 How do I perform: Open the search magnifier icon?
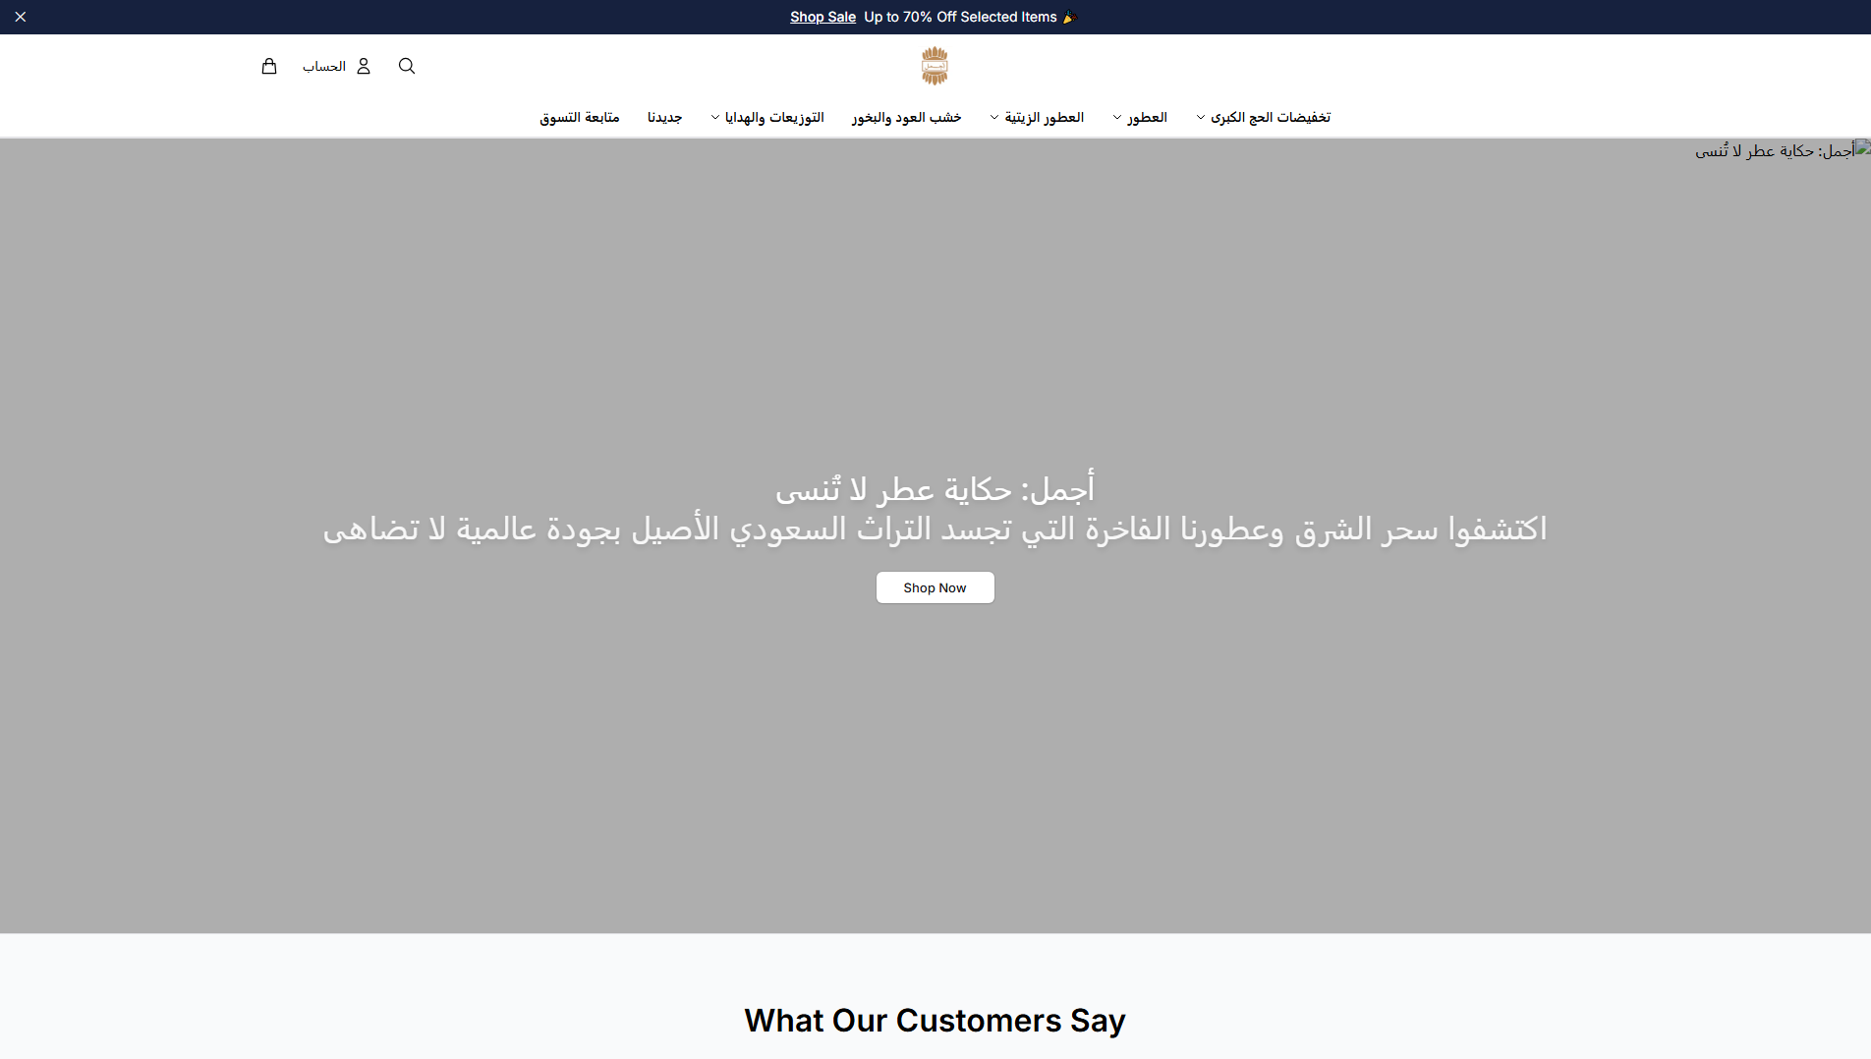(407, 66)
